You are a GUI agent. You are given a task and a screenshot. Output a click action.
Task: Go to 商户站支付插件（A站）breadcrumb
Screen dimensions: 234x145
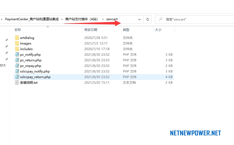coord(82,19)
